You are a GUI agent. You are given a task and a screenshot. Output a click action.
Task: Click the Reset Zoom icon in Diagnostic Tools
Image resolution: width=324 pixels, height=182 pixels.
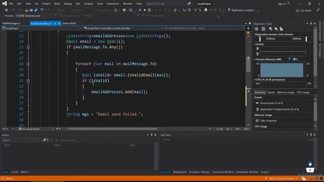281,29
